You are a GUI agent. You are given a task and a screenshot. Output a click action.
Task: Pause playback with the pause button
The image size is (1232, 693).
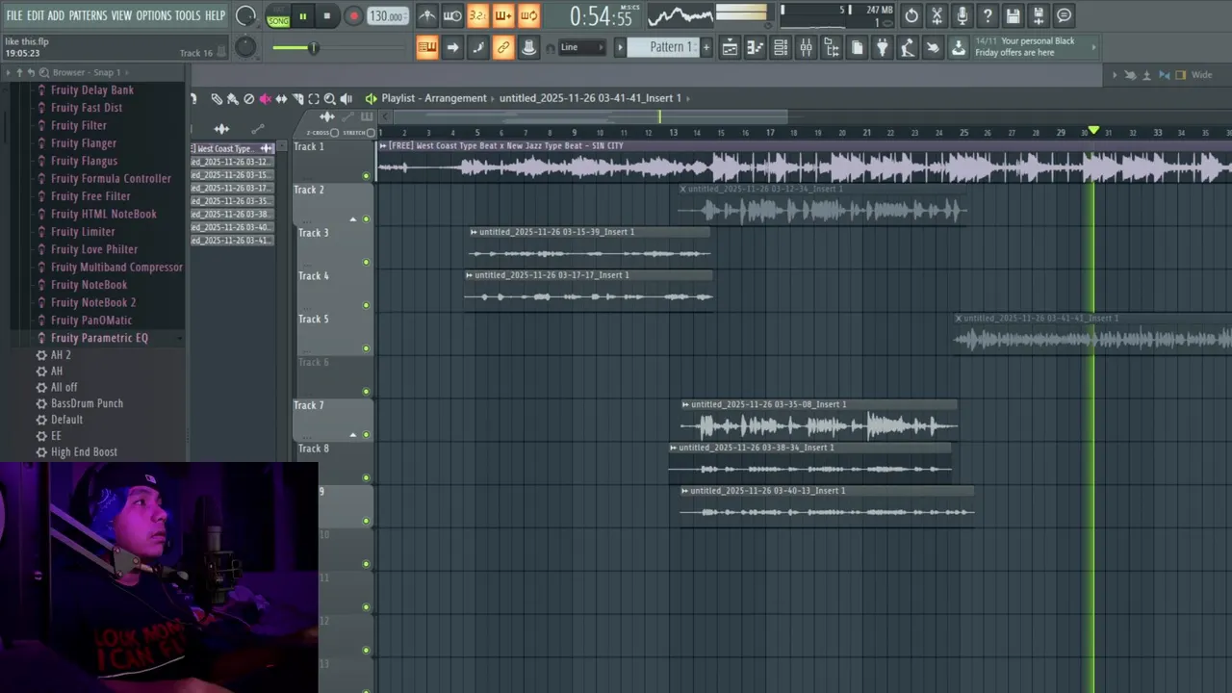tap(302, 16)
